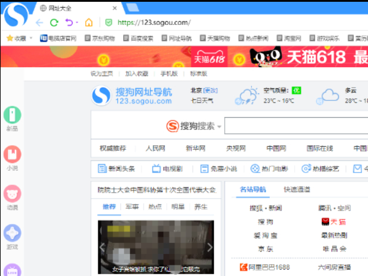Open 国际在线 link
Screen dimensions: 368x276
[320, 148]
